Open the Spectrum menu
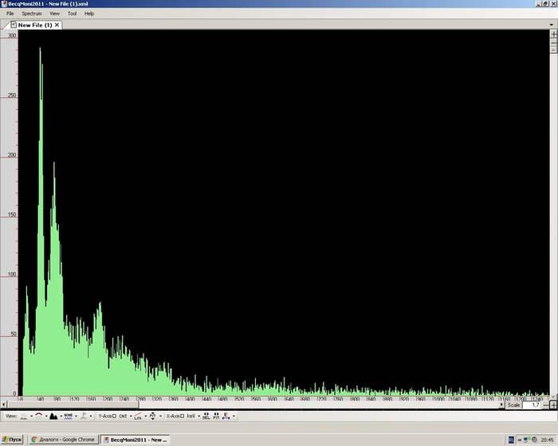 coord(32,14)
